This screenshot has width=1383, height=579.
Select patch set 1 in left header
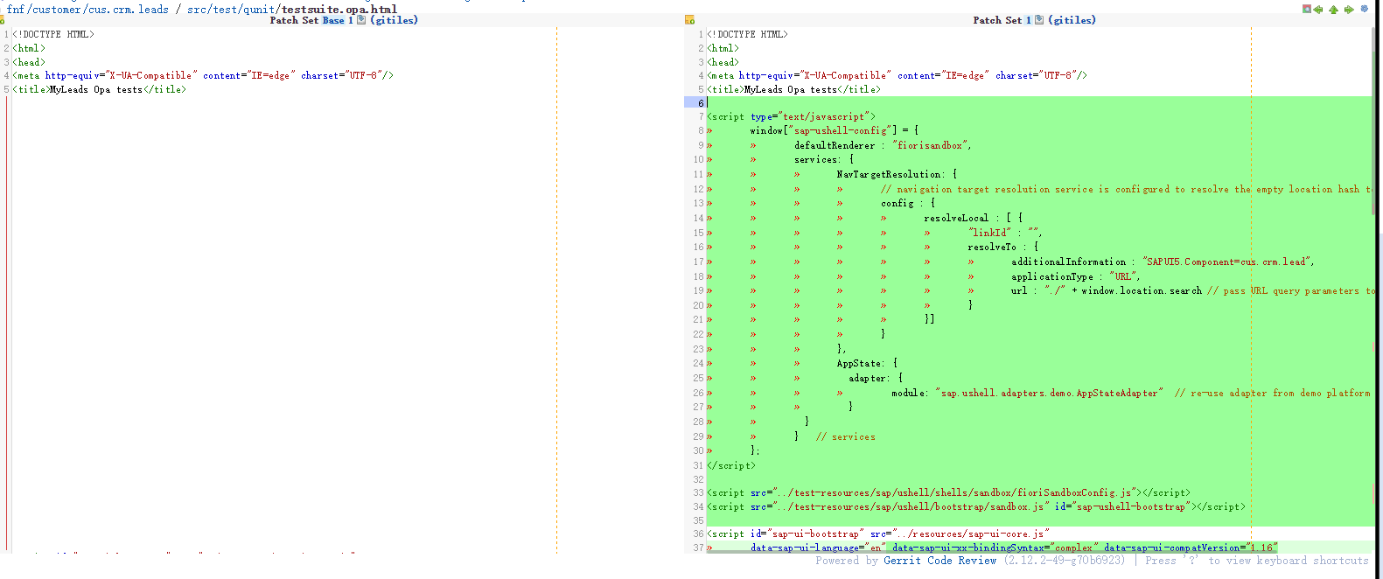[351, 20]
